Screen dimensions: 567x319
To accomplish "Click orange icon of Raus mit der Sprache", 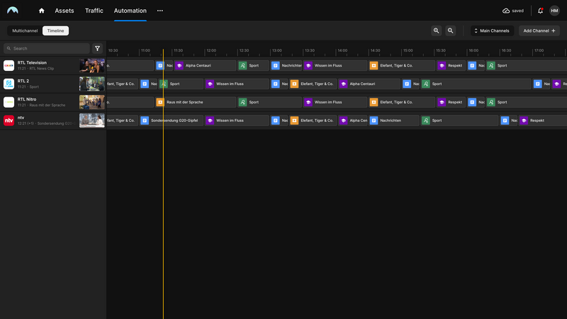I will coord(160,102).
